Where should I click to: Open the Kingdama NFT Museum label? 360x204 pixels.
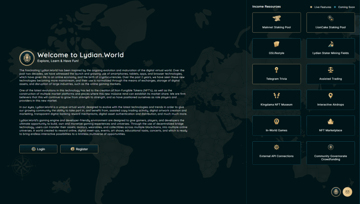276,105
